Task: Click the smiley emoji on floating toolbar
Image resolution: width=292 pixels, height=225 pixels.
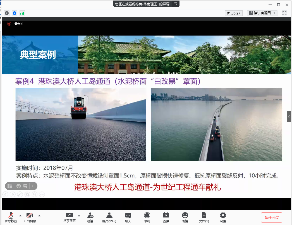Action: (x=19, y=186)
